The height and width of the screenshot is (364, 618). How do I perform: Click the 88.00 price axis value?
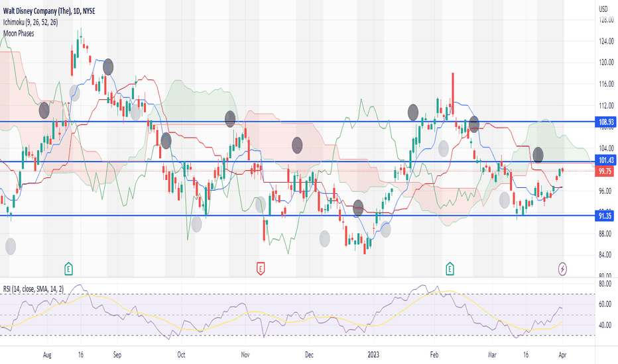pyautogui.click(x=605, y=234)
